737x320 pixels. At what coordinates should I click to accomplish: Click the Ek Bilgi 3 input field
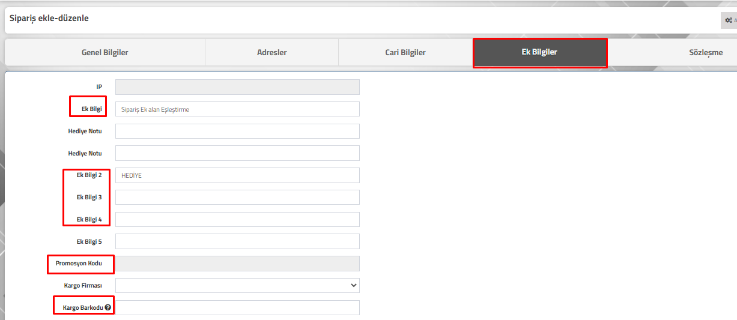tap(237, 197)
